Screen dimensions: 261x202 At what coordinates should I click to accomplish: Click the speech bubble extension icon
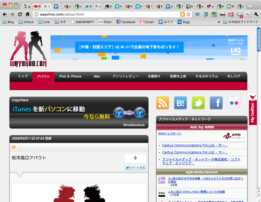pyautogui.click(x=248, y=14)
